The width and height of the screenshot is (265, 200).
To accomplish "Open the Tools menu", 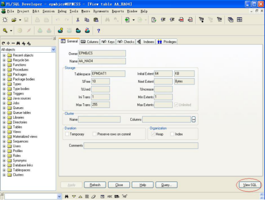I will pos(74,11).
